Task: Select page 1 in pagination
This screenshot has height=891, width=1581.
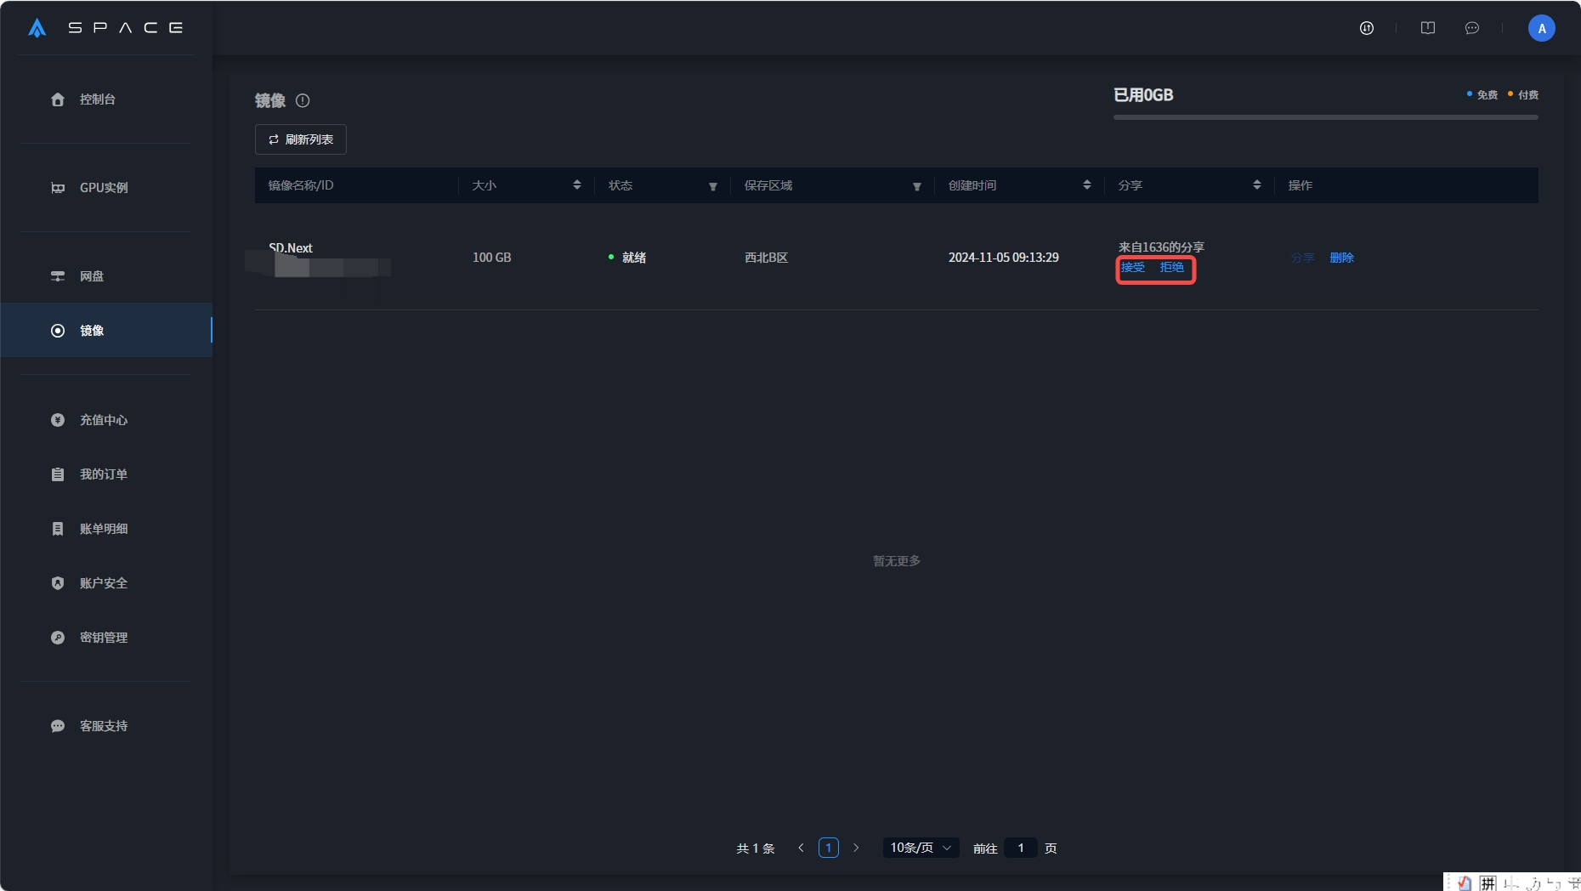Action: [x=829, y=848]
